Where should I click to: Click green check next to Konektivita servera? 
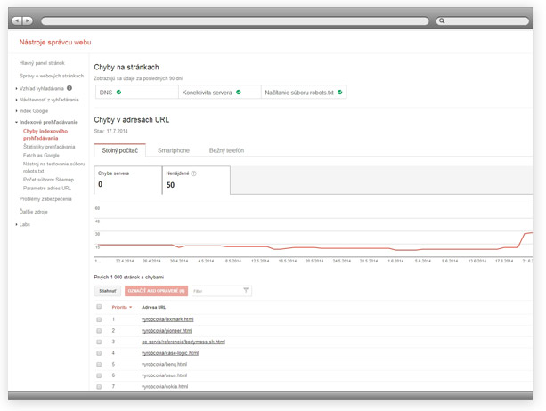pyautogui.click(x=239, y=92)
